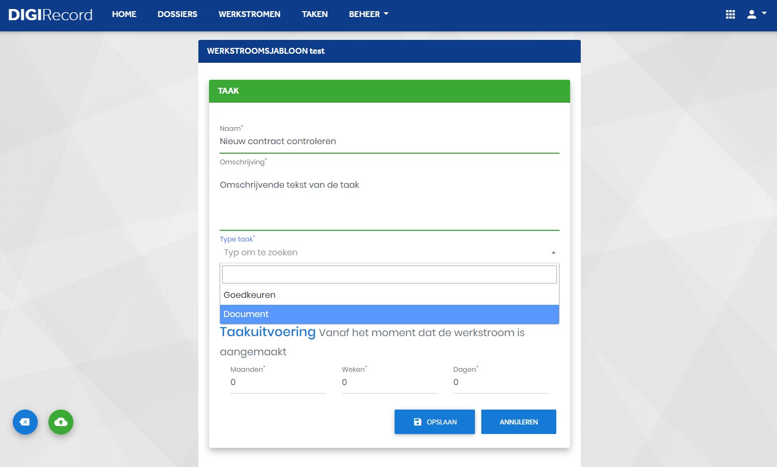
Task: Select the Goedkeuren option
Action: point(389,295)
